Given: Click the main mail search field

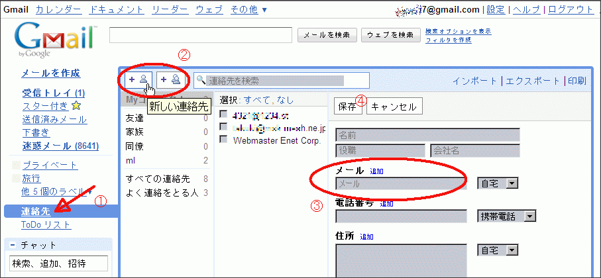Looking at the screenshot, I should coord(201,35).
